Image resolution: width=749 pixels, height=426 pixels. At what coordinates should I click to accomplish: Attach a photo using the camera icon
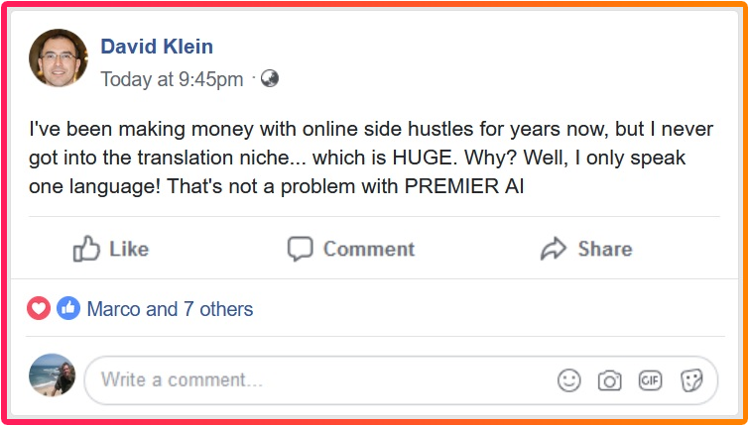pyautogui.click(x=609, y=380)
